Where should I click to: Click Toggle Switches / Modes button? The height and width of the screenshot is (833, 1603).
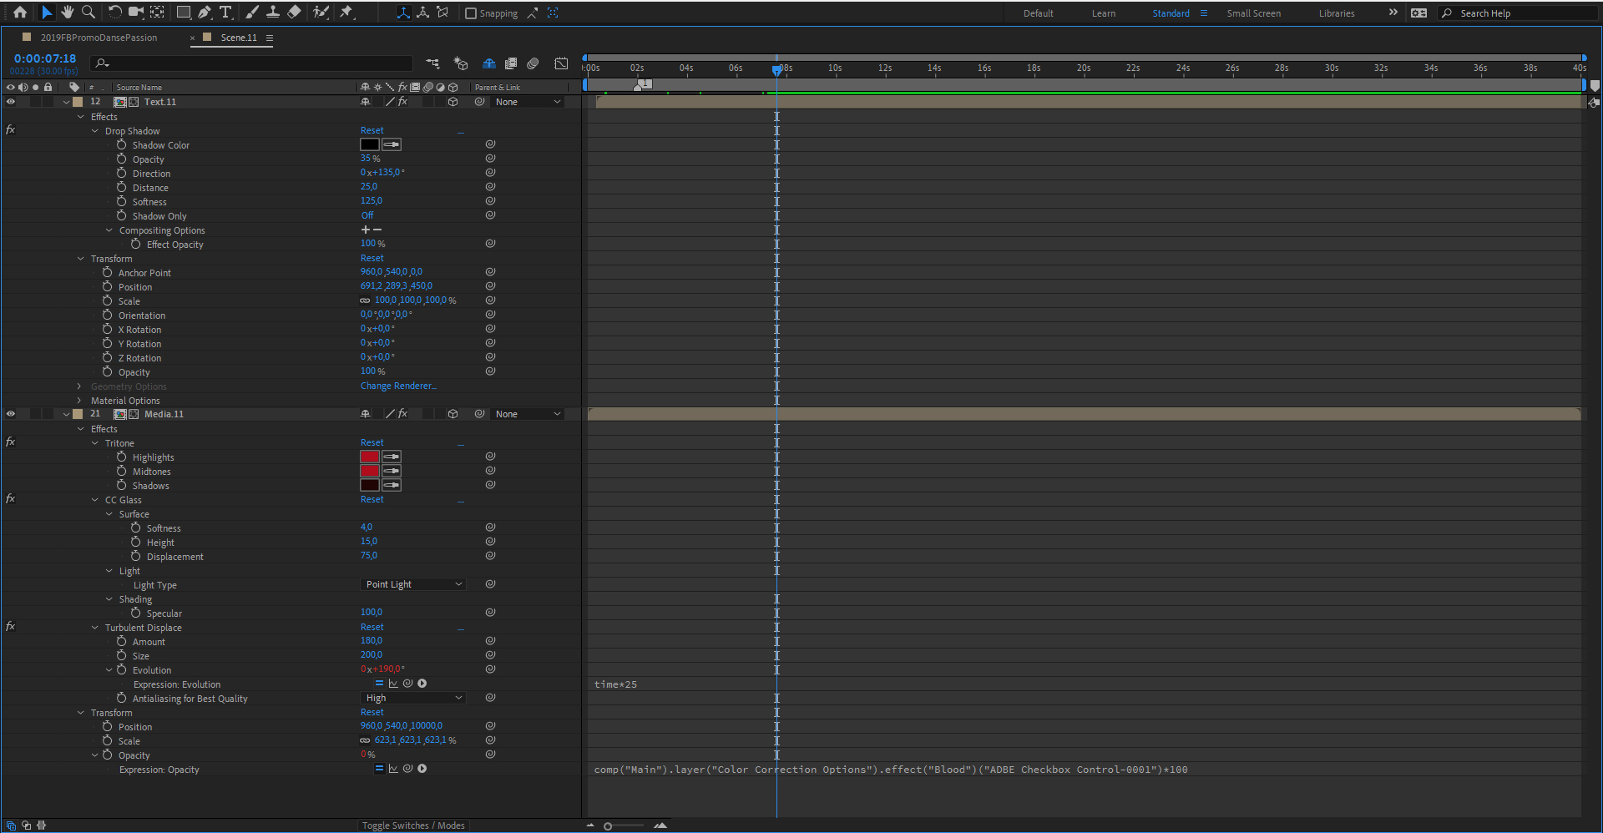(413, 825)
